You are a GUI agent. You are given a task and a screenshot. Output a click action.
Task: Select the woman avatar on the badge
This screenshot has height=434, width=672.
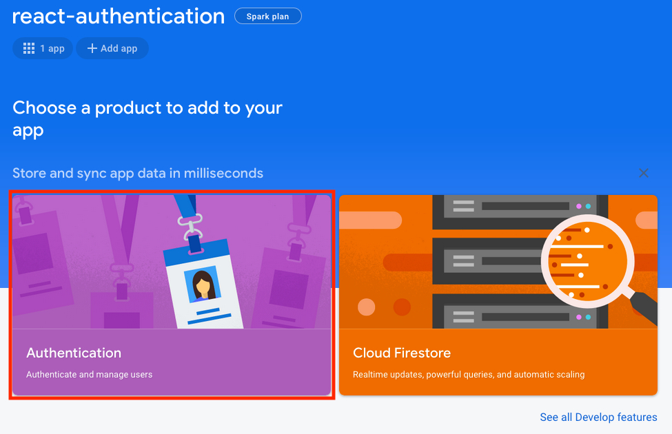coord(203,284)
